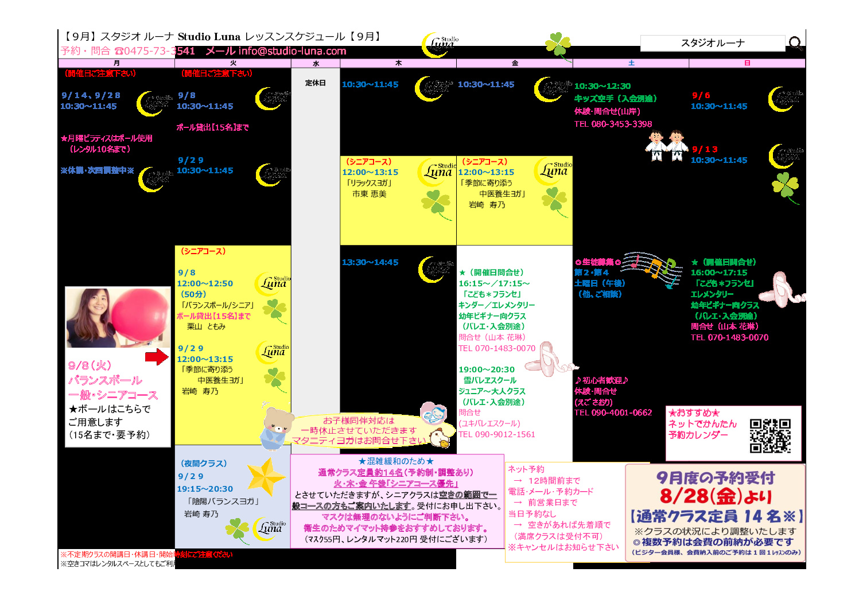Click the red arrow beside instructor photo
Screen dimensions: 859x607
coord(157,357)
